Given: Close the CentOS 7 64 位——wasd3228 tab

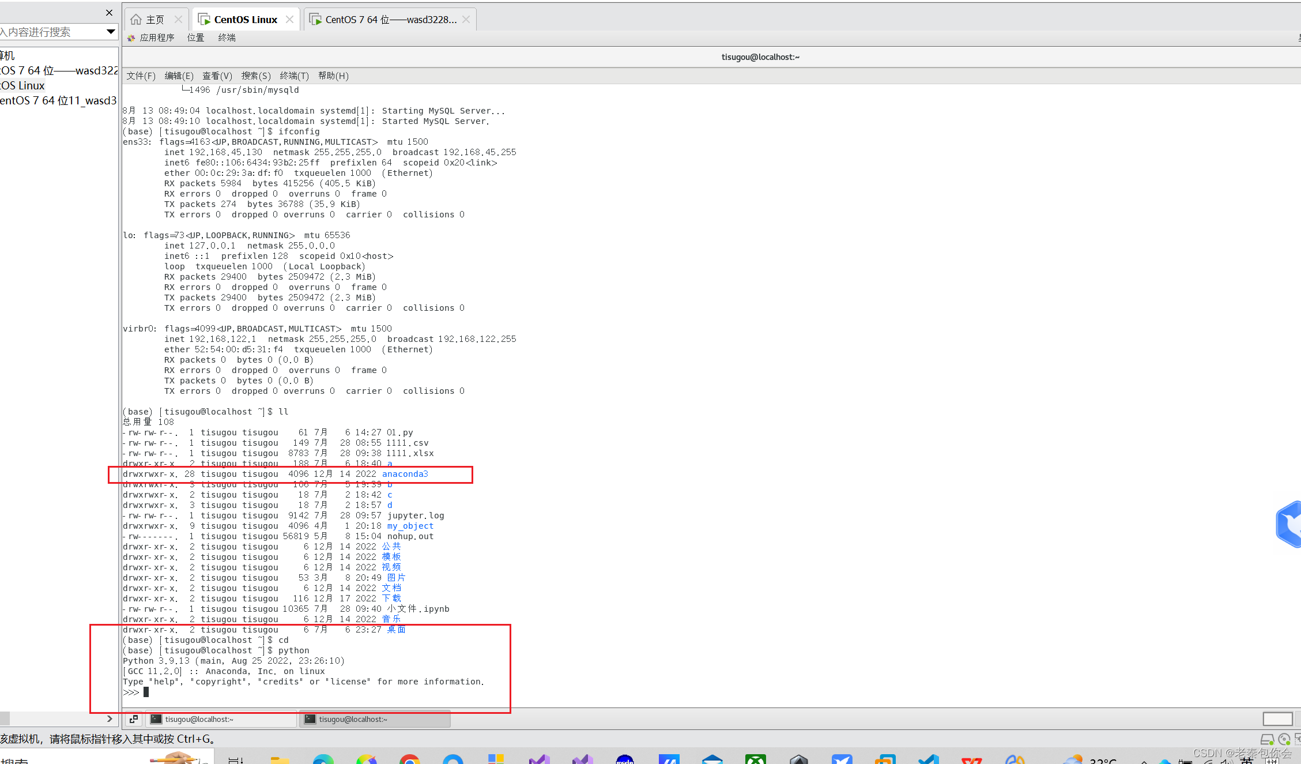Looking at the screenshot, I should [466, 20].
